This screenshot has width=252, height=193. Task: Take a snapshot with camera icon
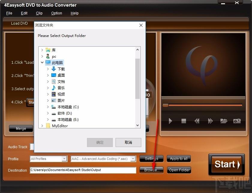tap(237, 121)
